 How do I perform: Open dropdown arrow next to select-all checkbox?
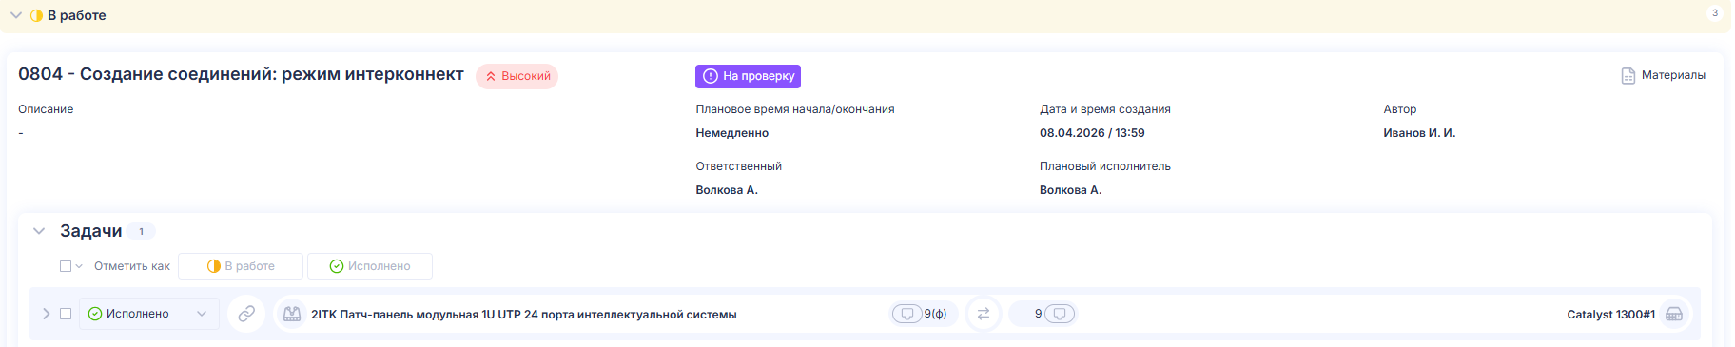pyautogui.click(x=79, y=266)
